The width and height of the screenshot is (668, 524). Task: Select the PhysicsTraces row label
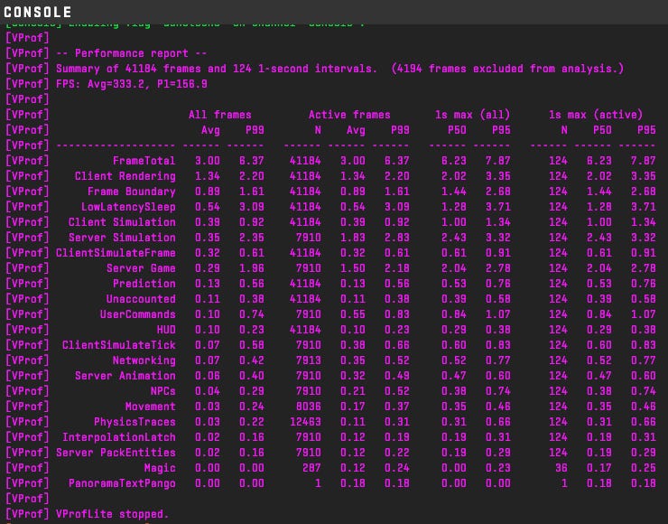pyautogui.click(x=135, y=422)
